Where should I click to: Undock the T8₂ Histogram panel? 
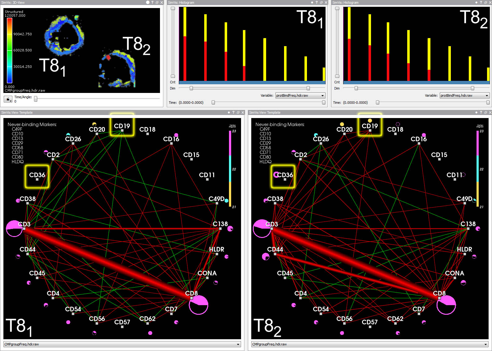tap(486, 2)
